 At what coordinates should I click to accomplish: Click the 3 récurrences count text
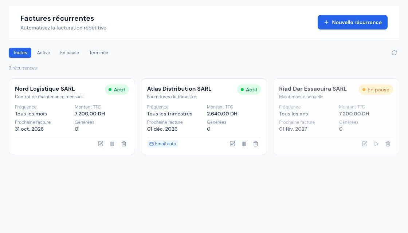[x=23, y=68]
